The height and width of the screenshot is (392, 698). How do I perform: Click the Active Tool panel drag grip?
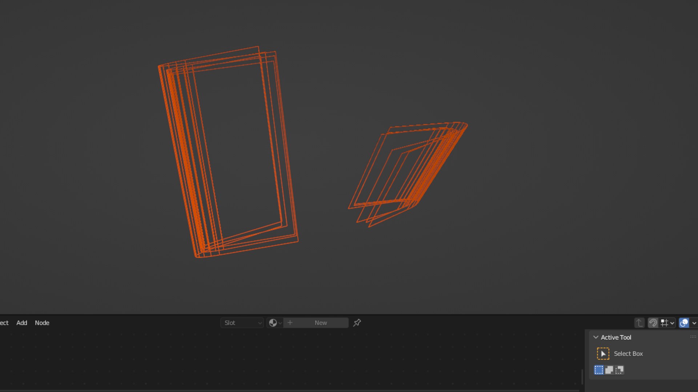[693, 337]
